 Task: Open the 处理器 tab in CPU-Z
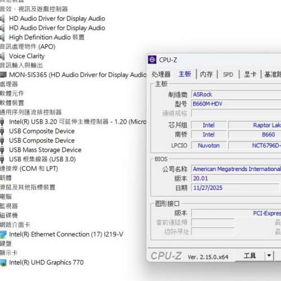(x=161, y=74)
